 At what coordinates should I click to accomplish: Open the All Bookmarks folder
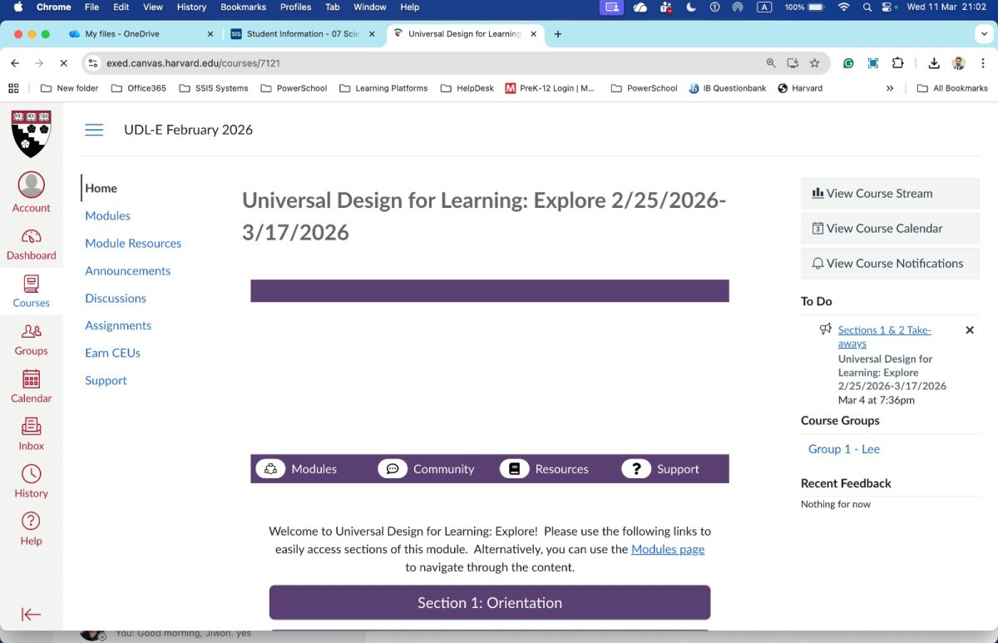coord(952,88)
